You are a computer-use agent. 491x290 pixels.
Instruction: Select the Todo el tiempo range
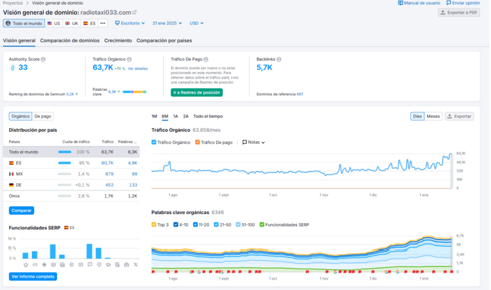point(208,116)
